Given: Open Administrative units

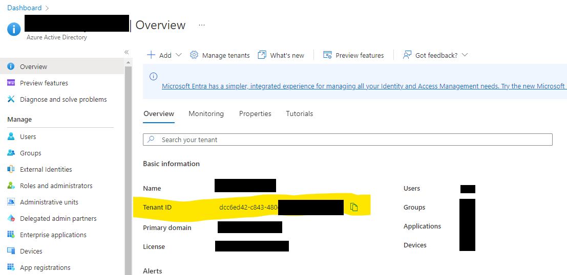Looking at the screenshot, I should [x=49, y=202].
